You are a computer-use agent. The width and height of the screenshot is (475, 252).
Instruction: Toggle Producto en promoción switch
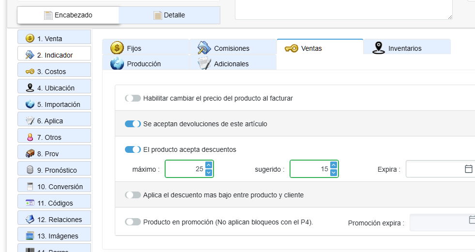133,222
